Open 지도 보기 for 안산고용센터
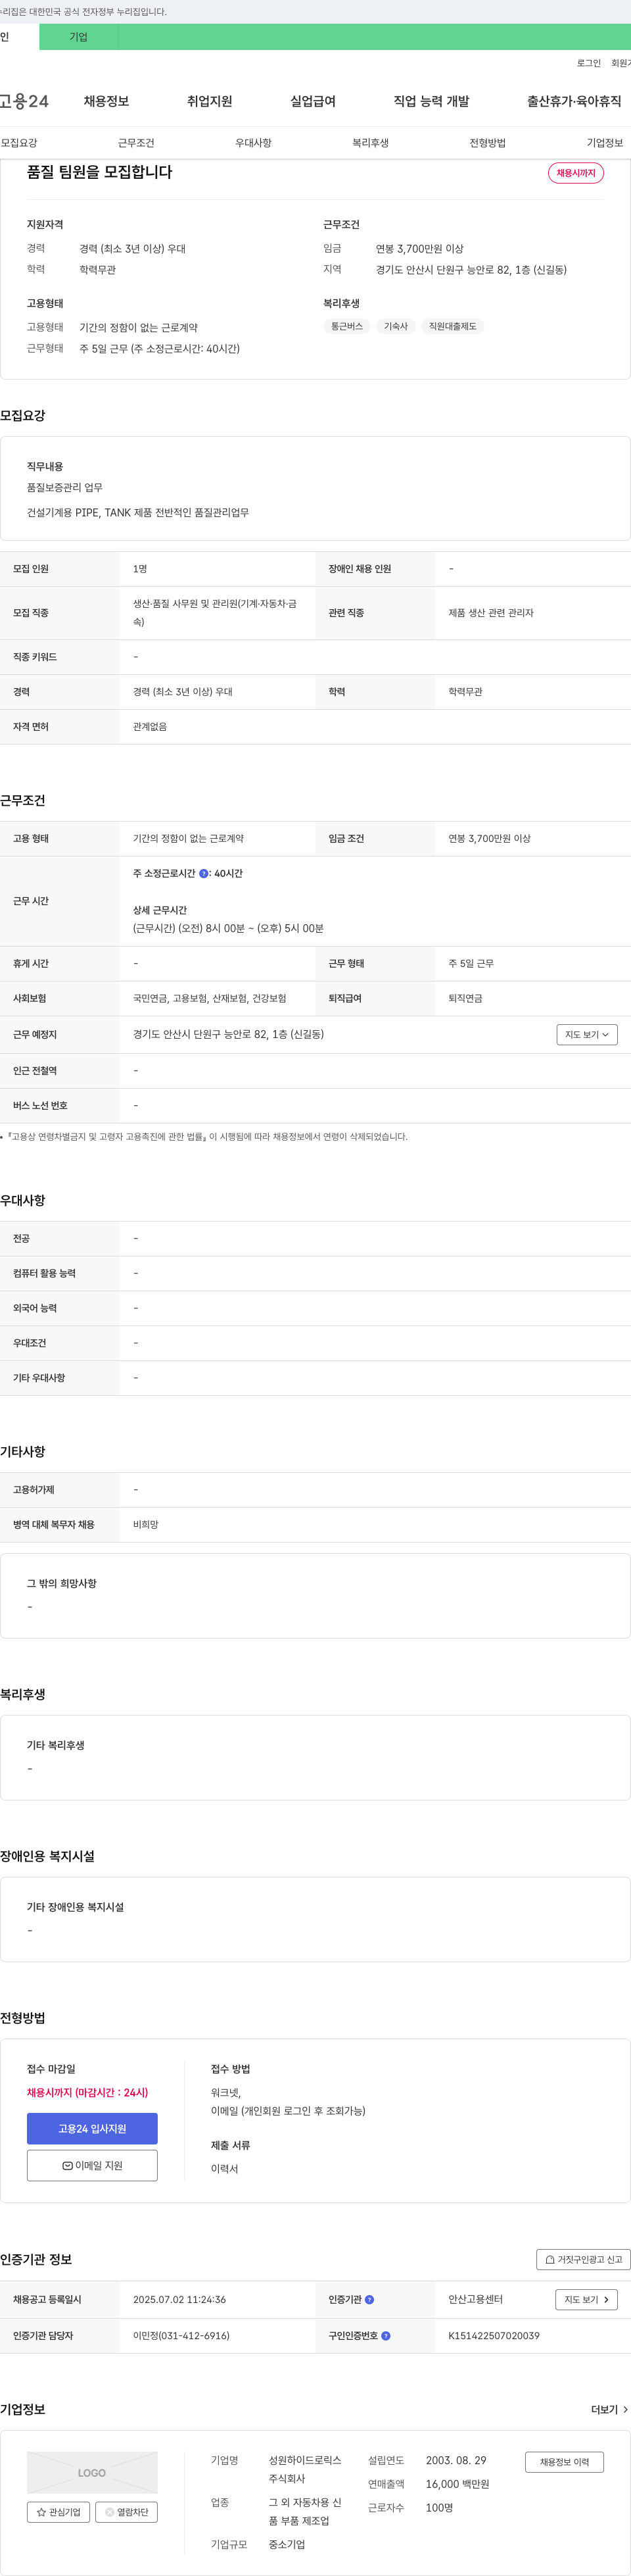Image resolution: width=631 pixels, height=2576 pixels. point(587,2299)
